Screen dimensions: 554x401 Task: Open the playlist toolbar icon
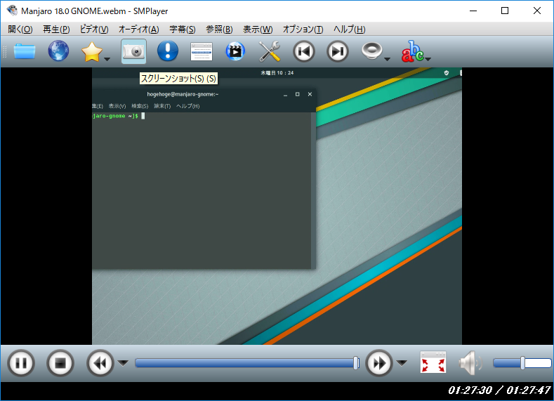[202, 51]
